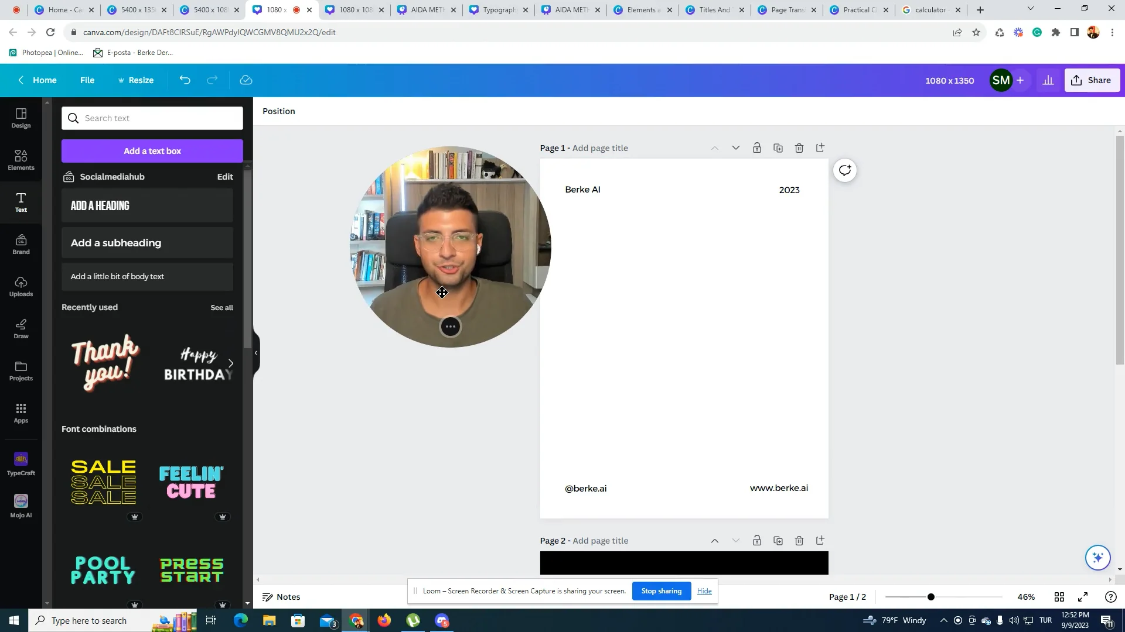Go back to Home
Image resolution: width=1125 pixels, height=632 pixels.
point(37,80)
